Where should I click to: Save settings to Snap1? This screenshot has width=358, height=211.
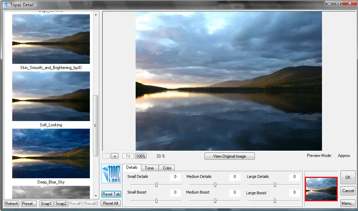(46, 203)
